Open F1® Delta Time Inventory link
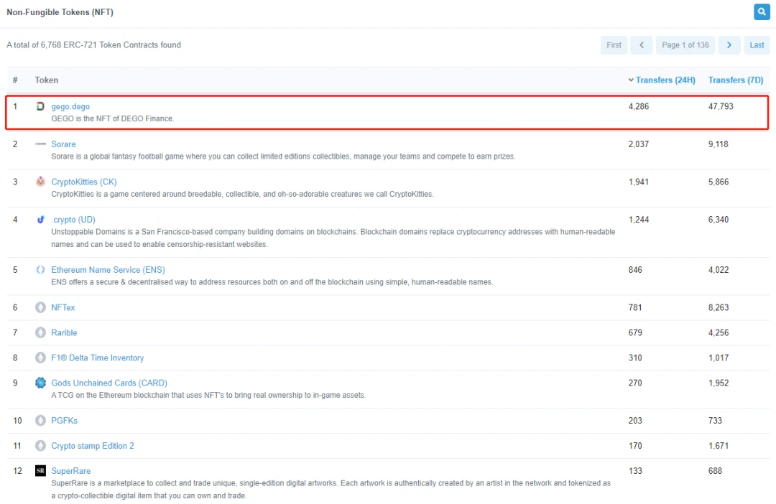Screen dimensions: 776x504 click(x=98, y=358)
